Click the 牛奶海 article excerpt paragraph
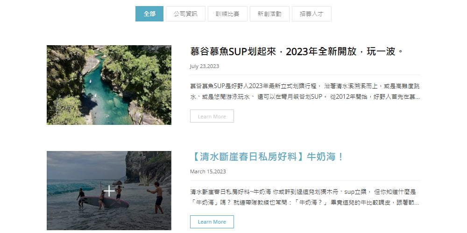 point(305,197)
